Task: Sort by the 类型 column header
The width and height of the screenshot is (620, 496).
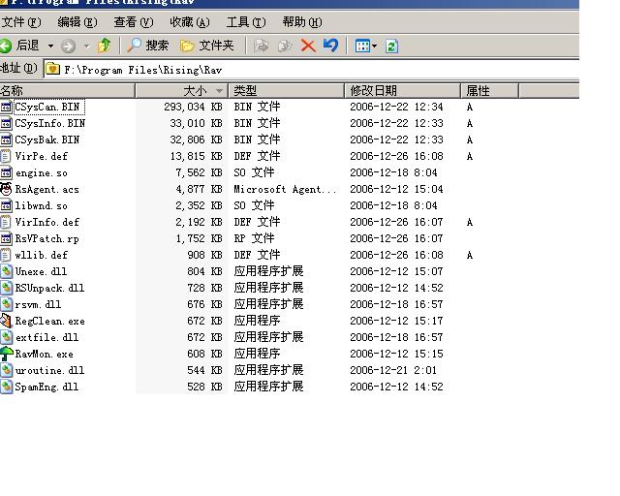Action: (x=287, y=91)
